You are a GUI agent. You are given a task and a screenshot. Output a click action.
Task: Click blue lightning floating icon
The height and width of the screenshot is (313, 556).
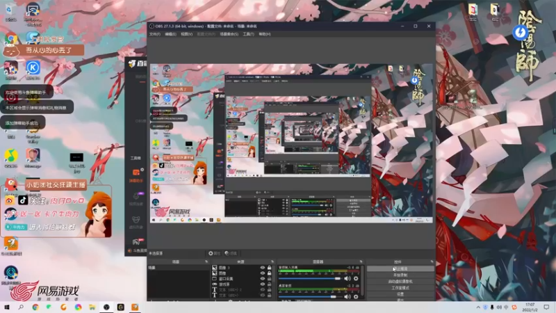coord(520,32)
